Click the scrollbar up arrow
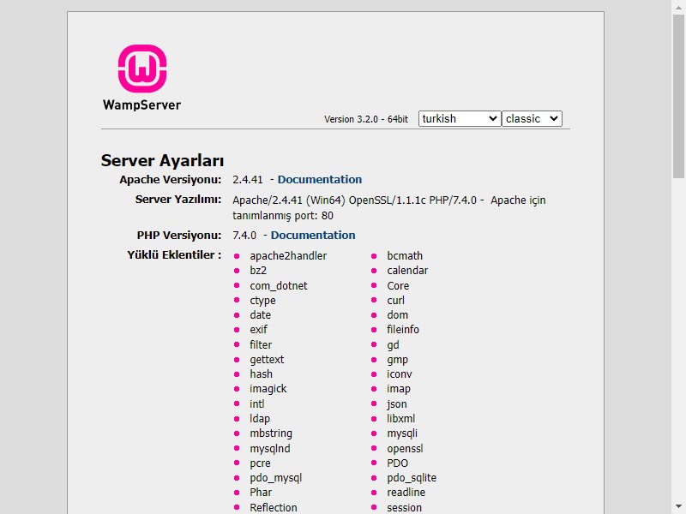Viewport: 686px width, 514px height. 678,6
